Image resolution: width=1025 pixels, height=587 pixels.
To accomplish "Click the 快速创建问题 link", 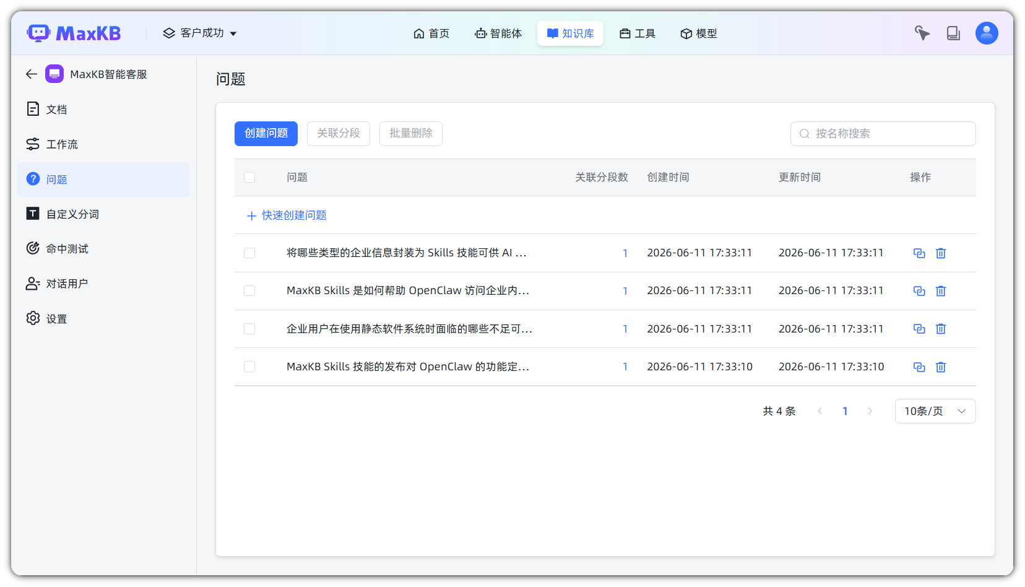I will click(287, 215).
